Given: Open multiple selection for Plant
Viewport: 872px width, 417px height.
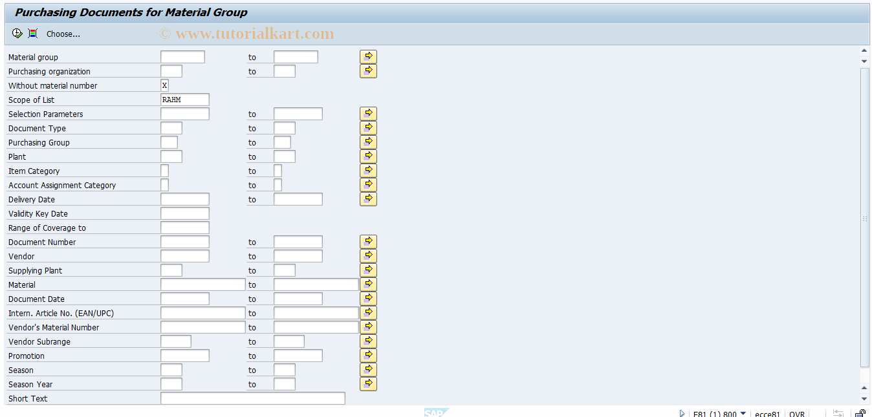Looking at the screenshot, I should click(367, 156).
